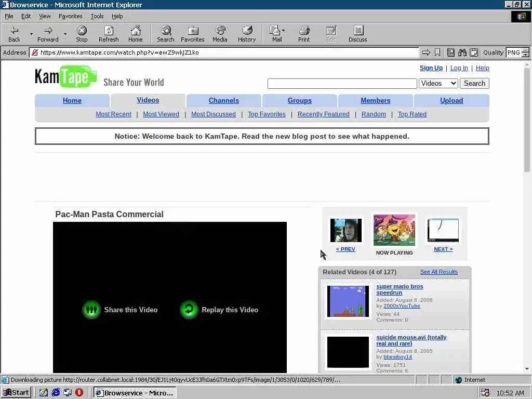Image resolution: width=532 pixels, height=399 pixels.
Task: Click the KamTape logo
Action: coord(66,76)
